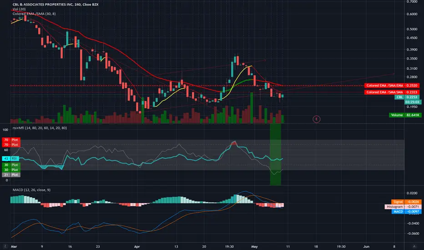This screenshot has width=424, height=250.
Task: Click the '03:25:03' bar countdown label
Action: [413, 102]
